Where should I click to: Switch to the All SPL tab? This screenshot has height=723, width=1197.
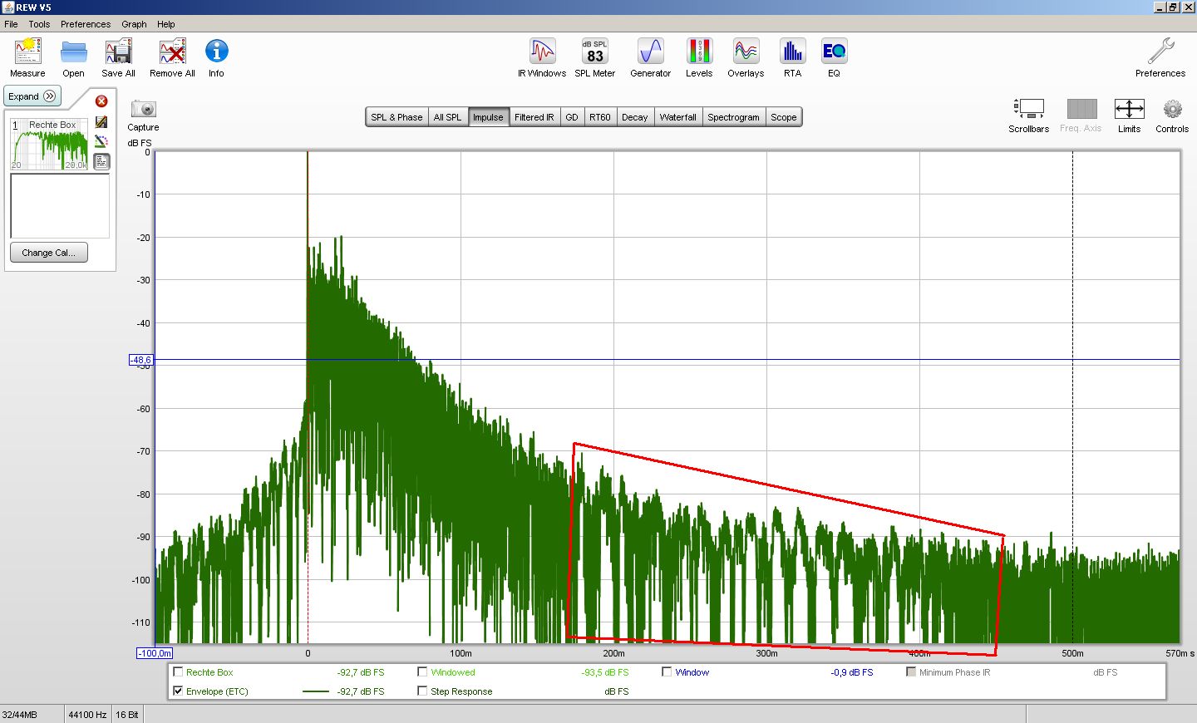click(447, 117)
